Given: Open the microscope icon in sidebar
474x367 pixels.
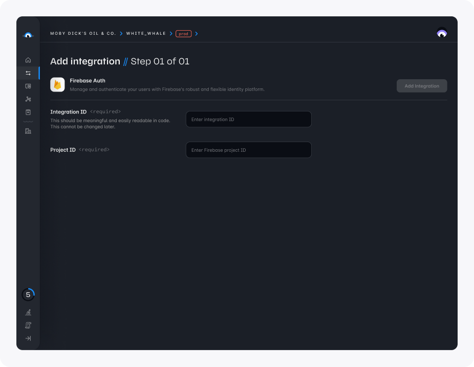Looking at the screenshot, I should click(x=28, y=312).
